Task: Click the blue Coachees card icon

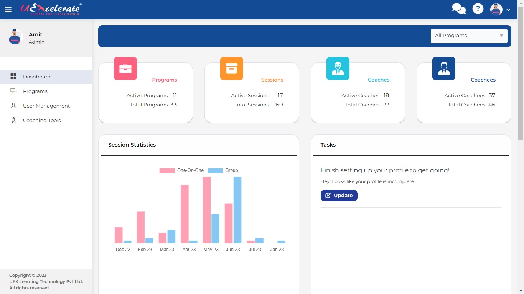Action: click(x=444, y=69)
